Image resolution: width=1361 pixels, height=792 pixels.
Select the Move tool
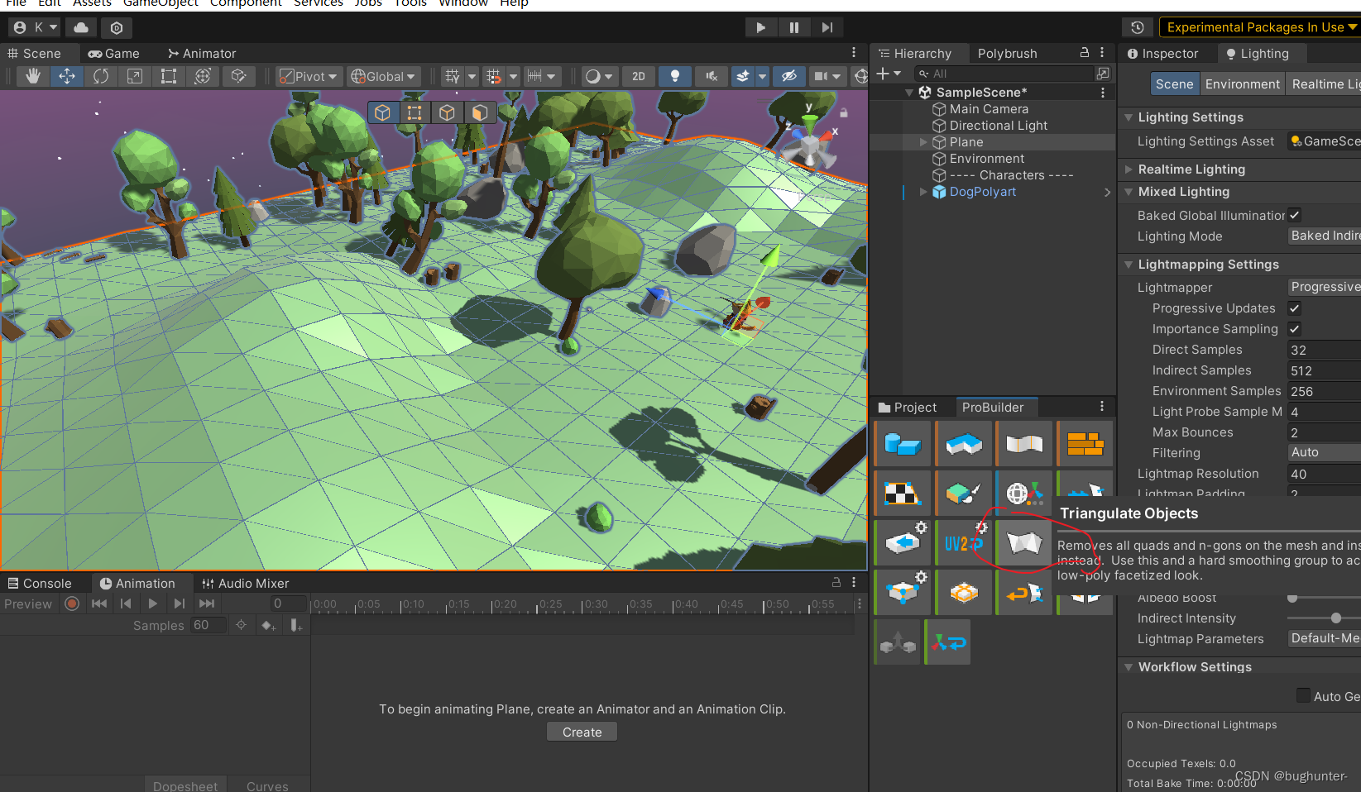point(67,76)
